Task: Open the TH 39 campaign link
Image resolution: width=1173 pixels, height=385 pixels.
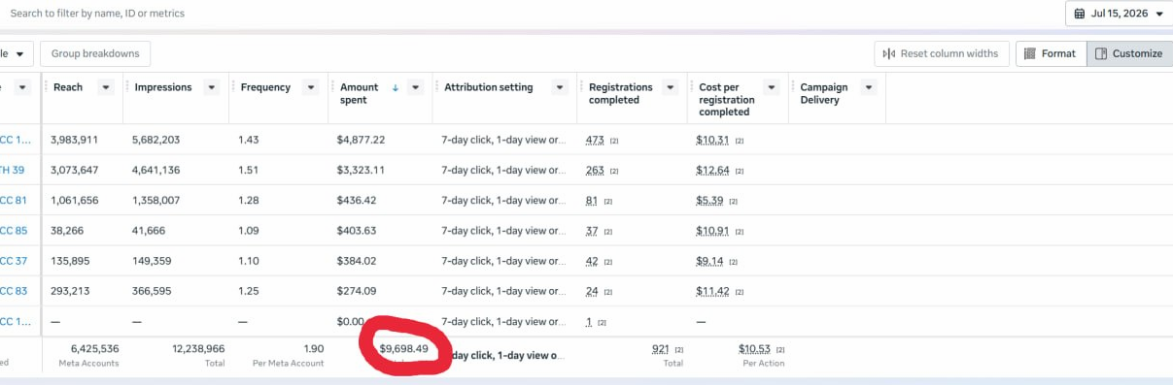Action: [x=14, y=170]
